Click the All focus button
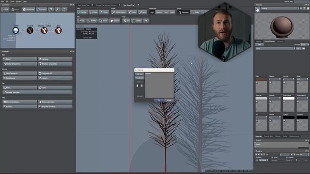This screenshot has width=310, height=174. [x=126, y=20]
